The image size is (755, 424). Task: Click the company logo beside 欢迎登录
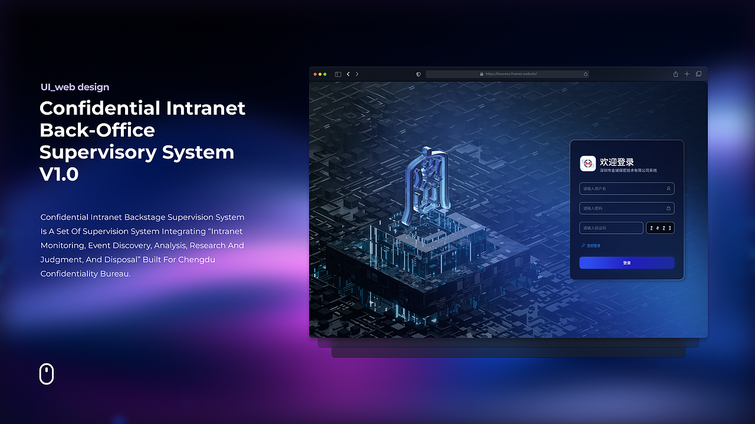pos(588,163)
